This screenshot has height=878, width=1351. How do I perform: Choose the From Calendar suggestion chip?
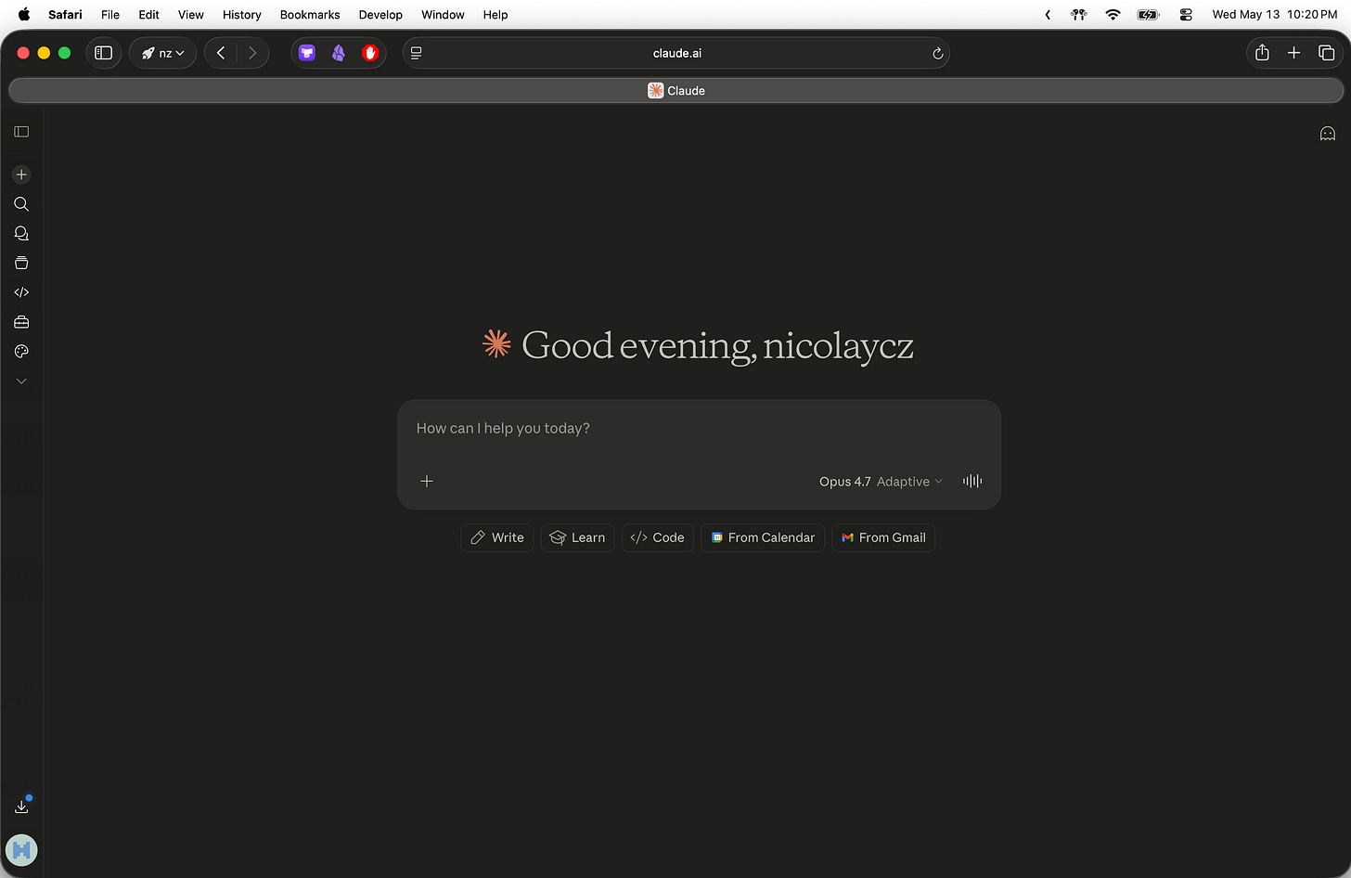[763, 537]
